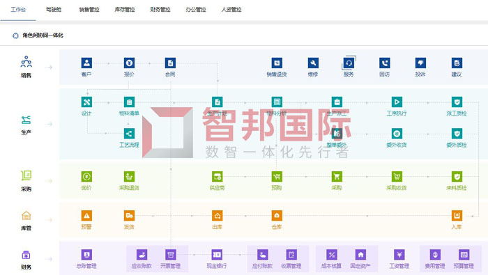Switch to the 驾驶舱 tab
The width and height of the screenshot is (488, 275).
tap(54, 10)
